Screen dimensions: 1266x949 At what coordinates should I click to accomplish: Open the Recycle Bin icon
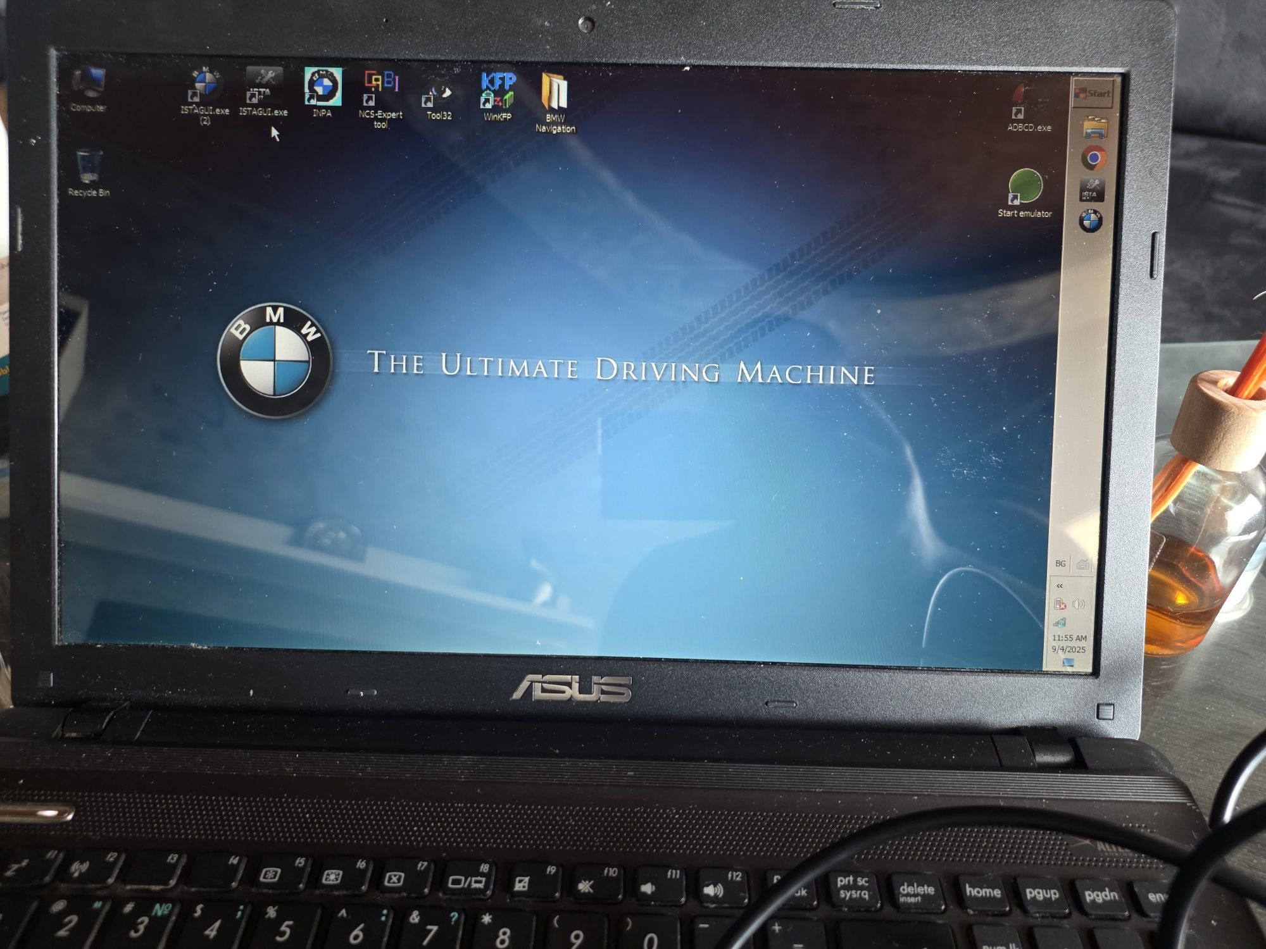pos(89,173)
